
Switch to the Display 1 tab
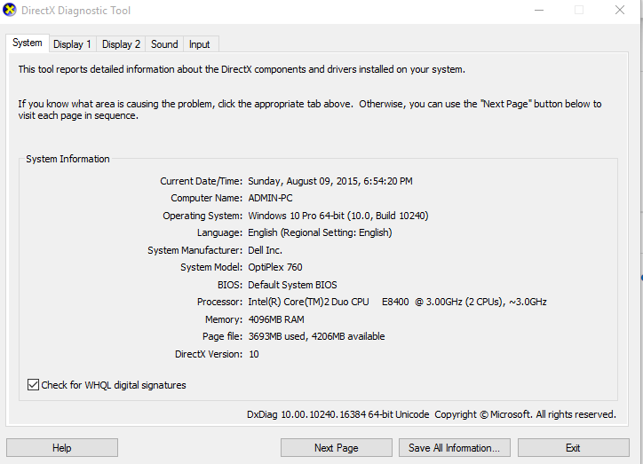point(72,44)
